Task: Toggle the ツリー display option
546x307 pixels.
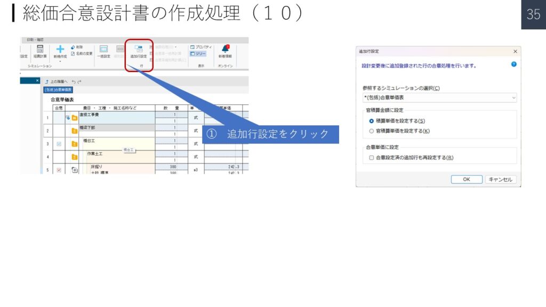Action: 198,54
